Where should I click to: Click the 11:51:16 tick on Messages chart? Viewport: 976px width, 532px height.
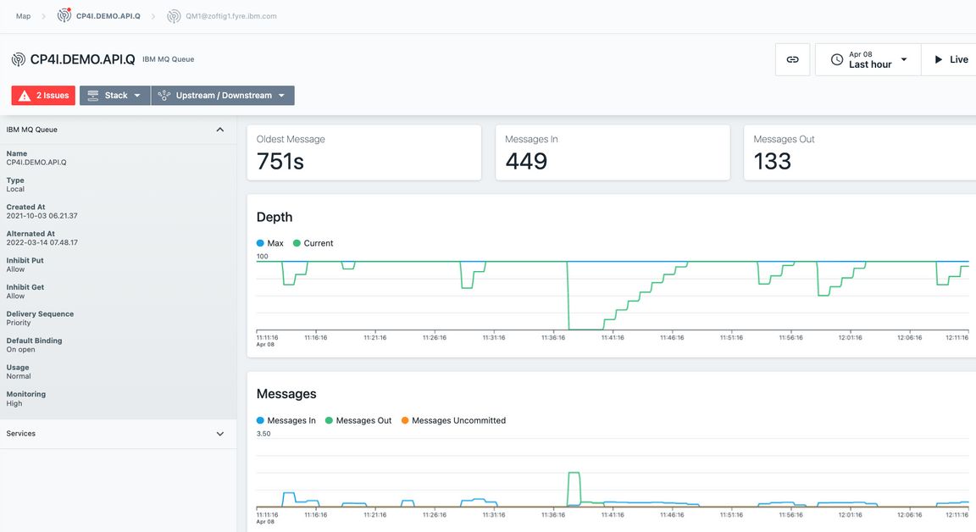click(x=731, y=515)
